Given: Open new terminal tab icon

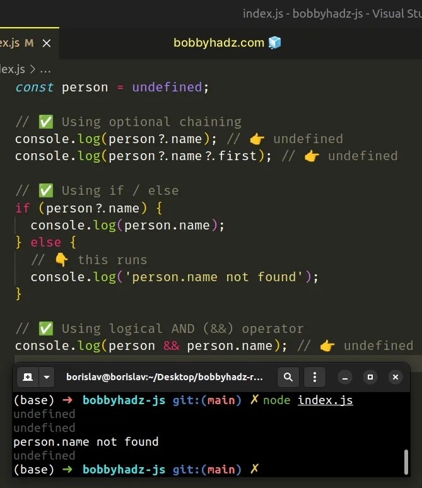Looking at the screenshot, I should pos(28,377).
